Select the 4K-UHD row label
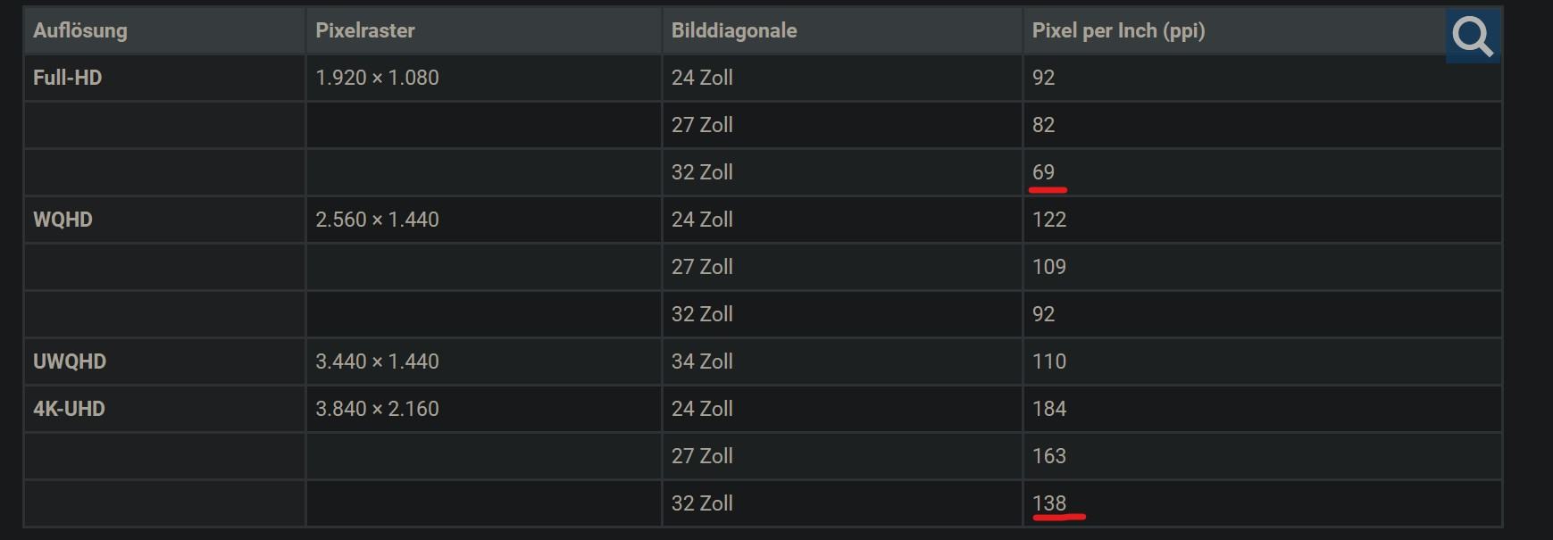1553x540 pixels. pyautogui.click(x=69, y=410)
